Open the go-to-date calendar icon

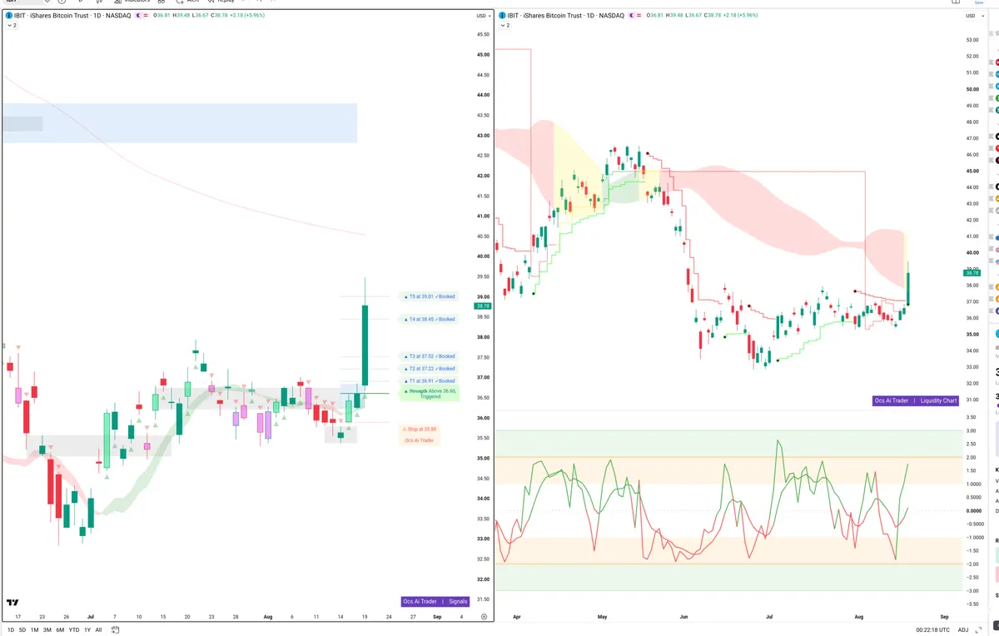[116, 629]
